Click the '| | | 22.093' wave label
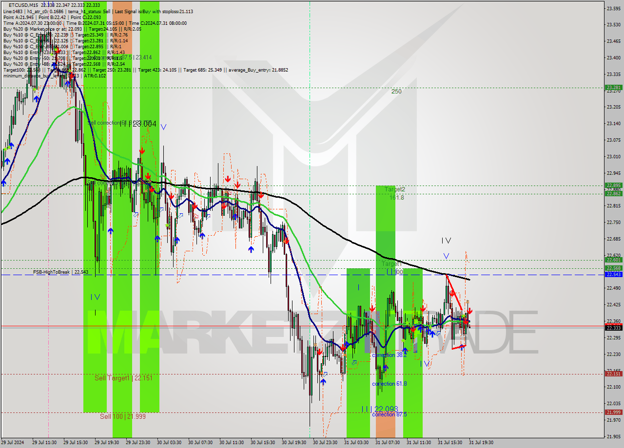 [380, 409]
